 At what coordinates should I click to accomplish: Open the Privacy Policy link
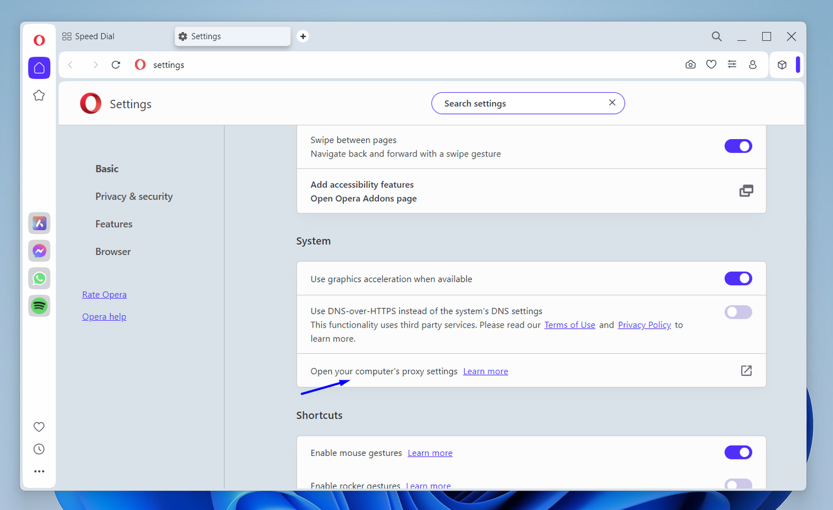(x=644, y=325)
